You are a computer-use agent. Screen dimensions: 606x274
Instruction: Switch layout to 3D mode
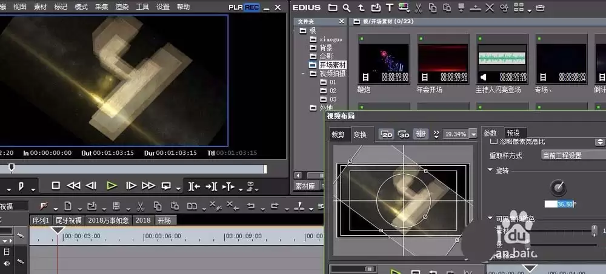pos(404,134)
